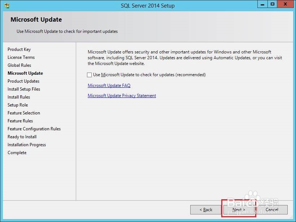Viewport: 296px width, 222px height.
Task: Maximize the setup window
Action: 273,4
